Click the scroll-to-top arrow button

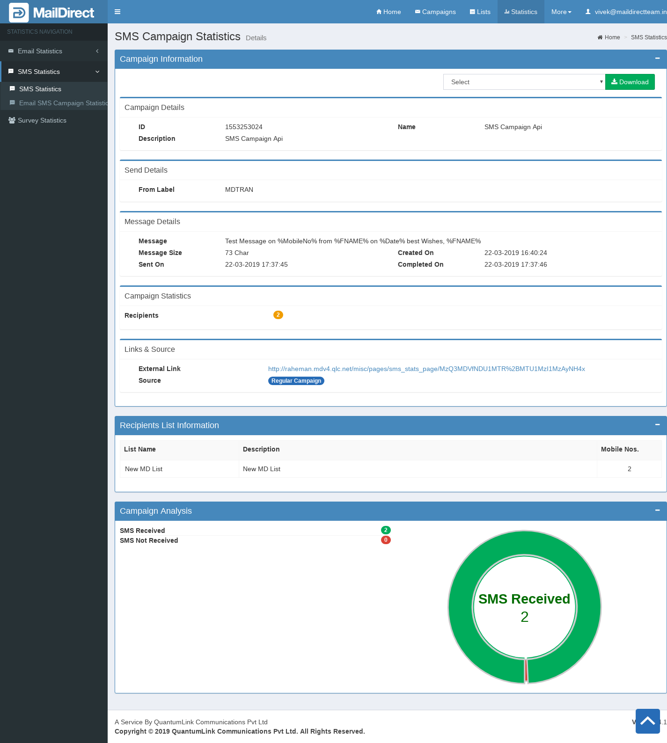647,721
